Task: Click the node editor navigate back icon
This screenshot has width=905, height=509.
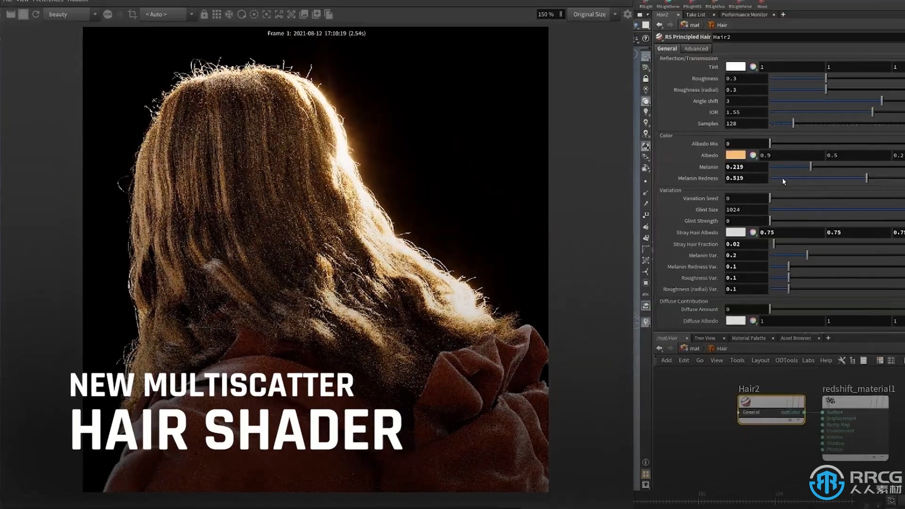Action: pyautogui.click(x=659, y=348)
